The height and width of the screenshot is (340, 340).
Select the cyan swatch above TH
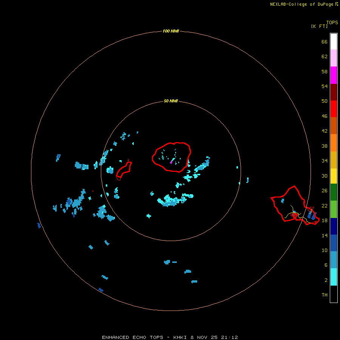334,277
